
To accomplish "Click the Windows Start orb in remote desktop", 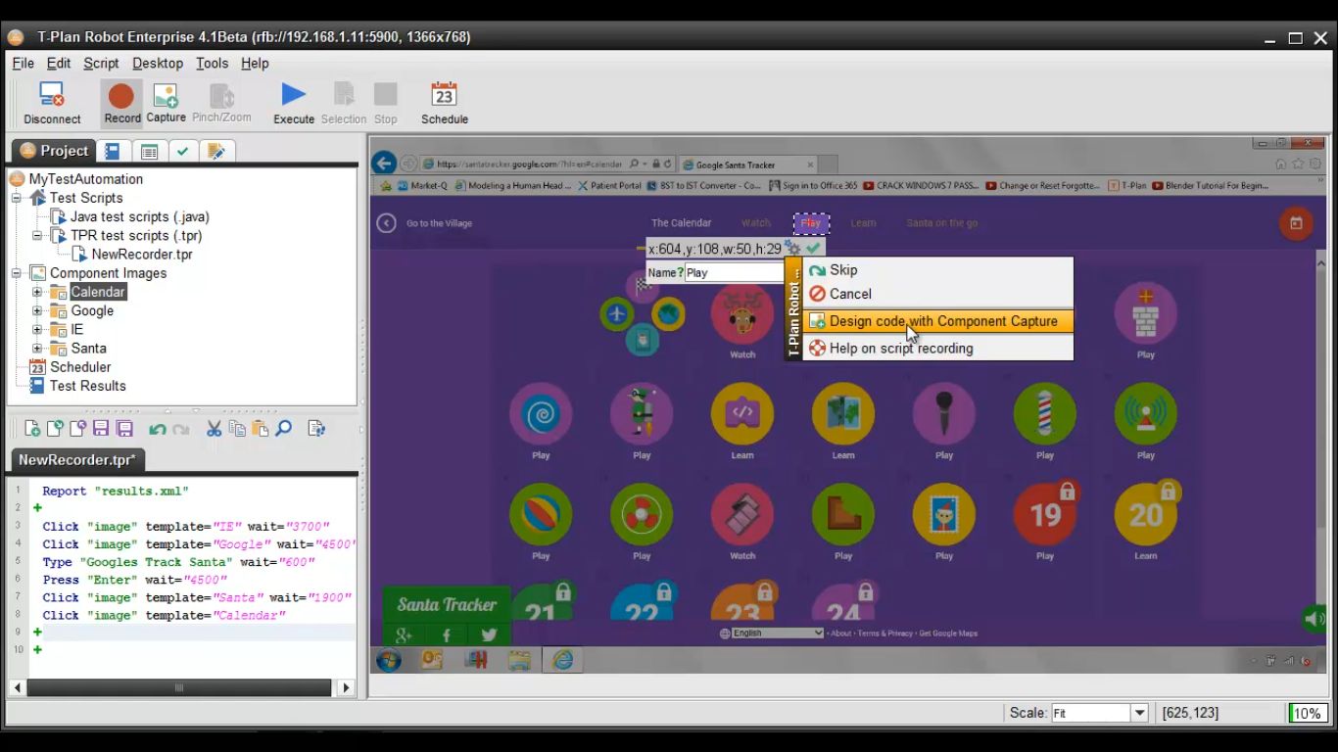I will tap(389, 660).
